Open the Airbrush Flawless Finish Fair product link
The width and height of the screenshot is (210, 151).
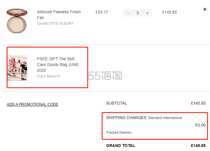click(59, 15)
